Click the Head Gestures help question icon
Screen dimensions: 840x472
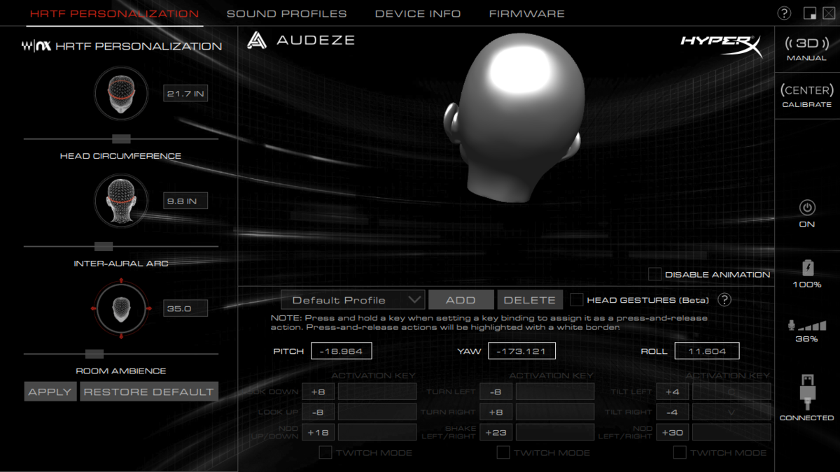(724, 300)
